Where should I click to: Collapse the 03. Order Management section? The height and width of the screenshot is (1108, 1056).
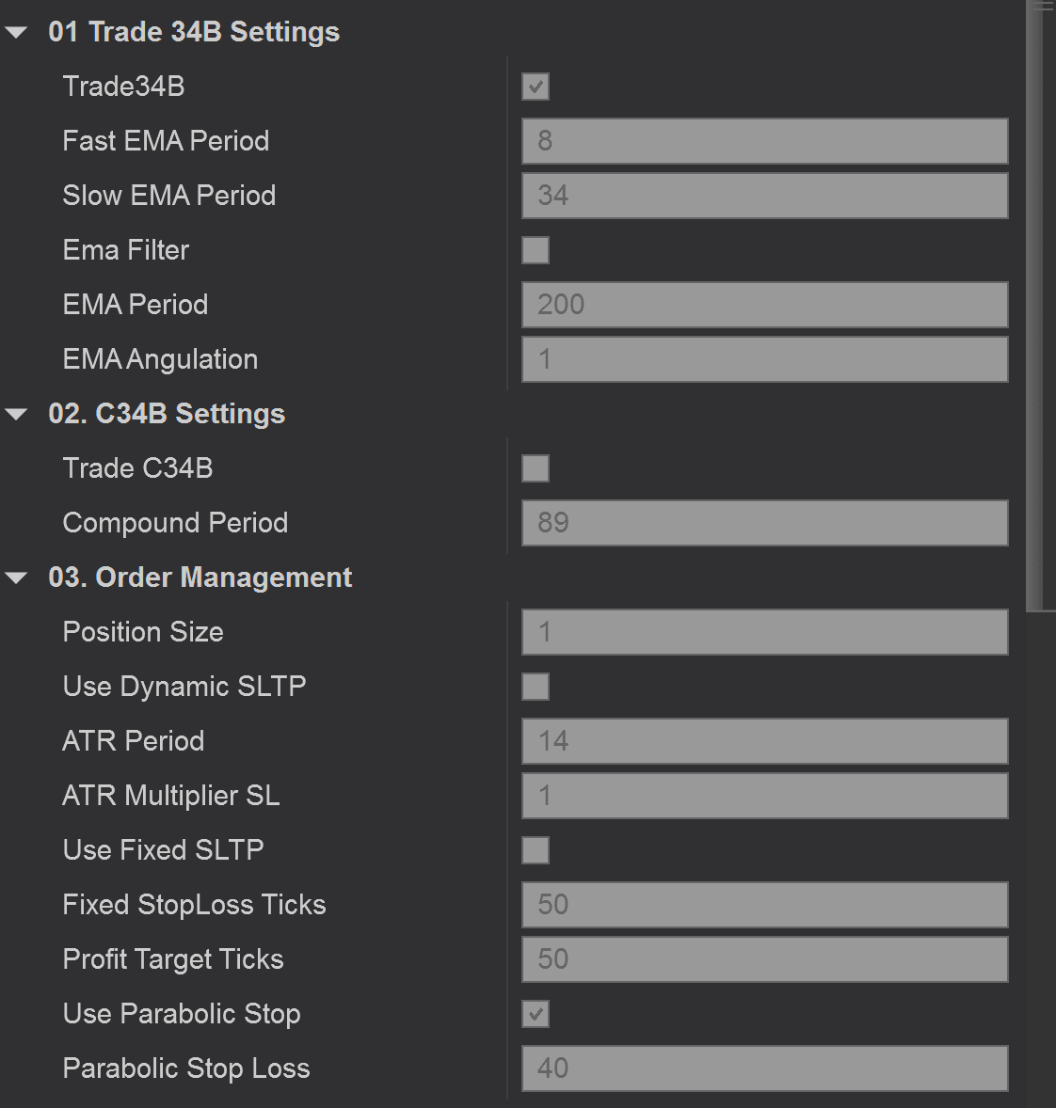pyautogui.click(x=17, y=578)
